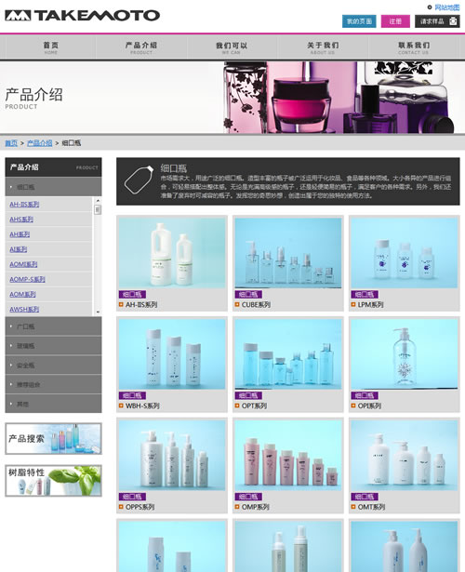The height and width of the screenshot is (572, 465).
Task: Open the AOMI系列 link in sidebar
Action: 23,264
